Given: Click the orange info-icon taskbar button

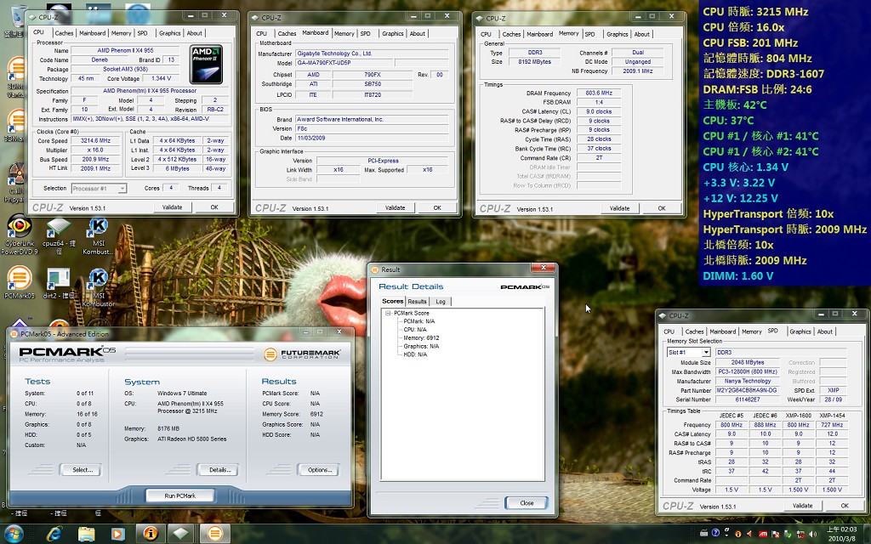Looking at the screenshot, I should [151, 534].
